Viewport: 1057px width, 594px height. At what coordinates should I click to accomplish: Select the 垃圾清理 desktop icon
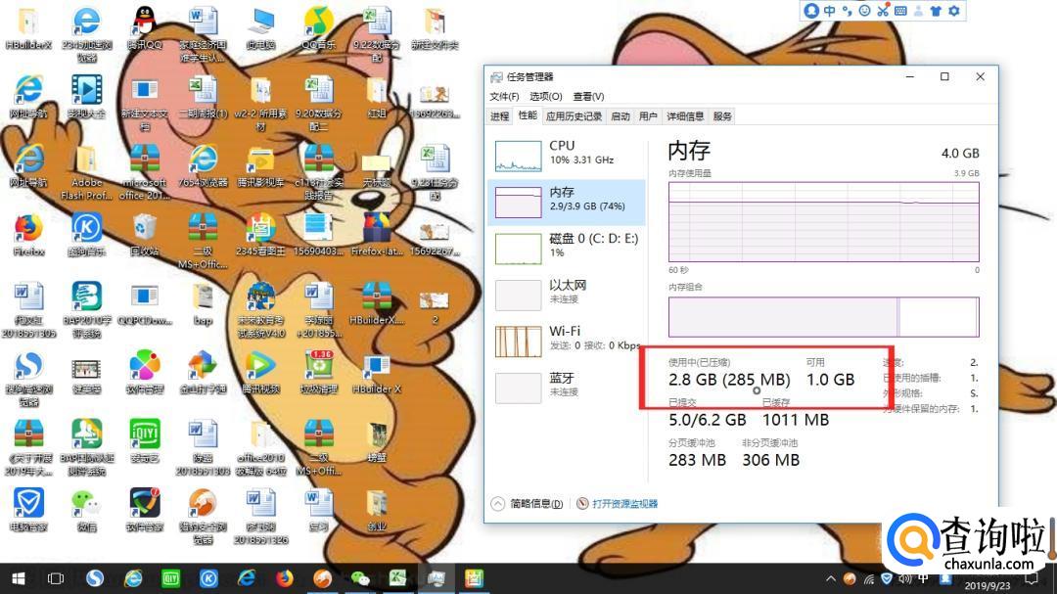coord(318,373)
